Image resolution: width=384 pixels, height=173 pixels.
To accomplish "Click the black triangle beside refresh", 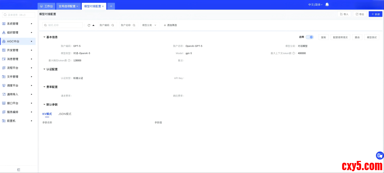I will (93, 25).
